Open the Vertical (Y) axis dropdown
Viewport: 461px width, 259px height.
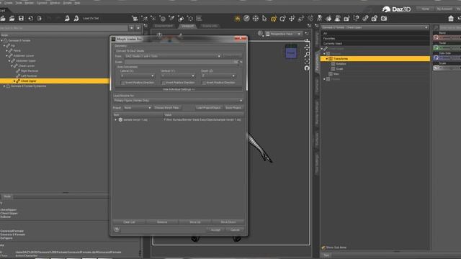[178, 76]
